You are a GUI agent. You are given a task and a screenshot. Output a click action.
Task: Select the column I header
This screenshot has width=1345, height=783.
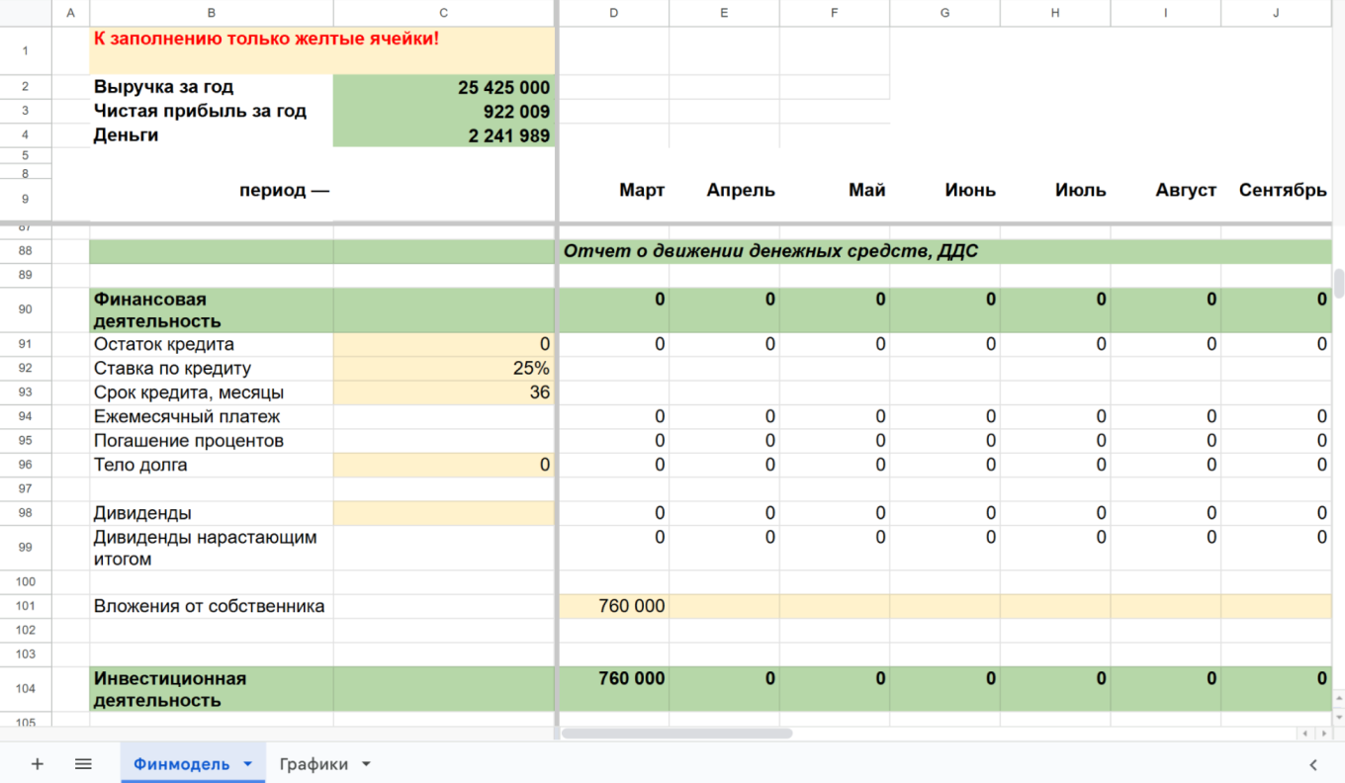[1165, 13]
